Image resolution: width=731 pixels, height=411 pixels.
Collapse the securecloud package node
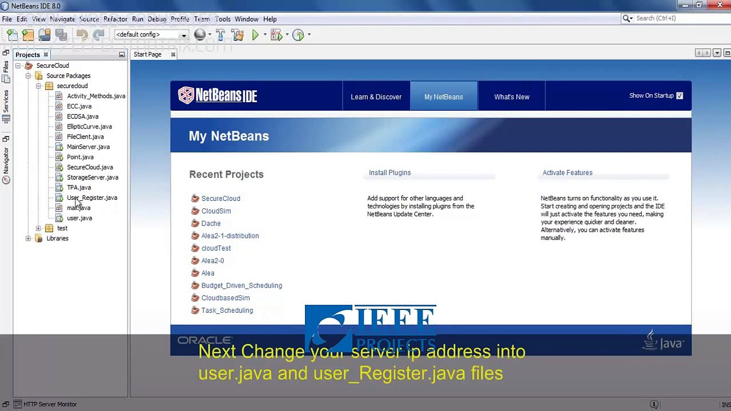coord(38,86)
